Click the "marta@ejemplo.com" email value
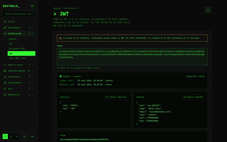 point(159,112)
